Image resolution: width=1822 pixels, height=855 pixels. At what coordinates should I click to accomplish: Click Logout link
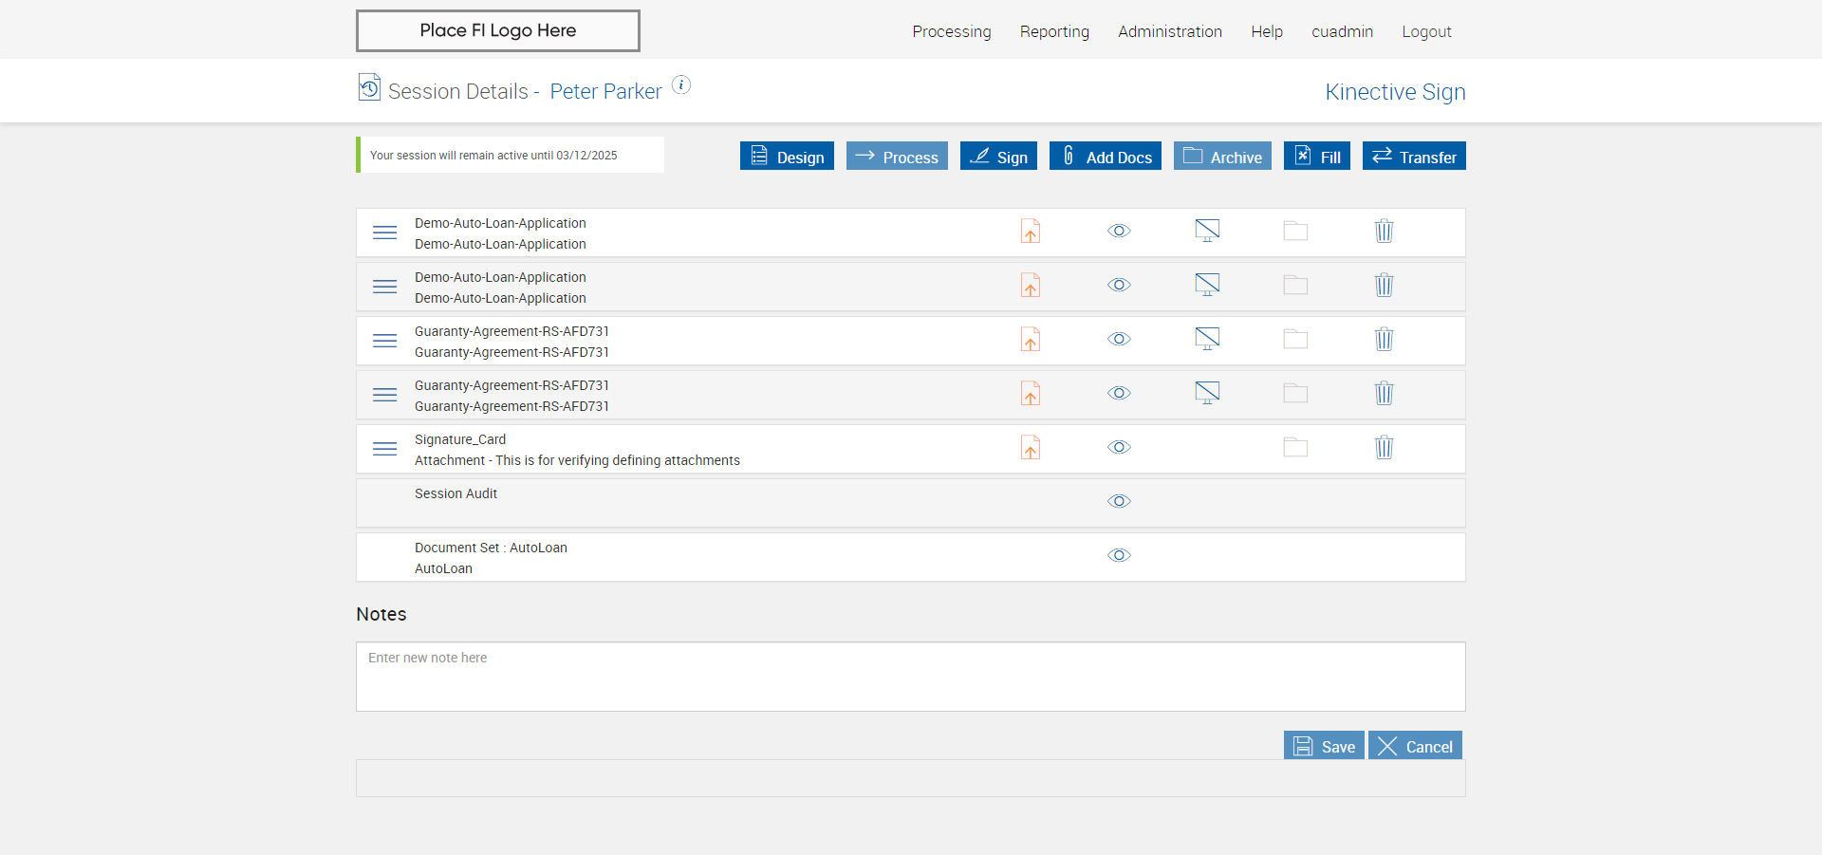pyautogui.click(x=1426, y=31)
